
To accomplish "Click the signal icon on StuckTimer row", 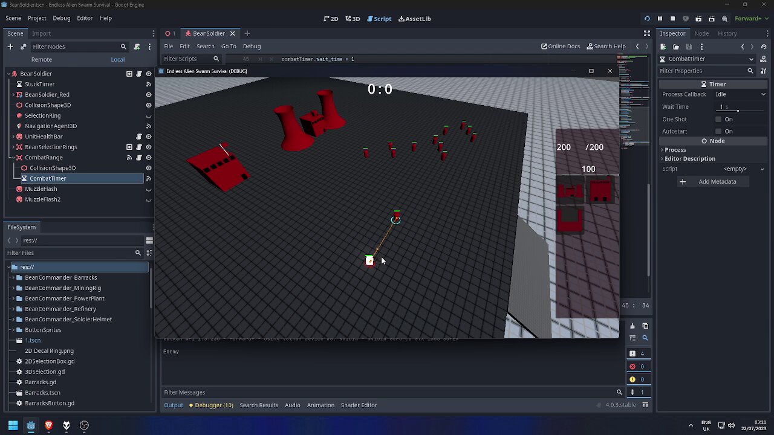I will [148, 84].
